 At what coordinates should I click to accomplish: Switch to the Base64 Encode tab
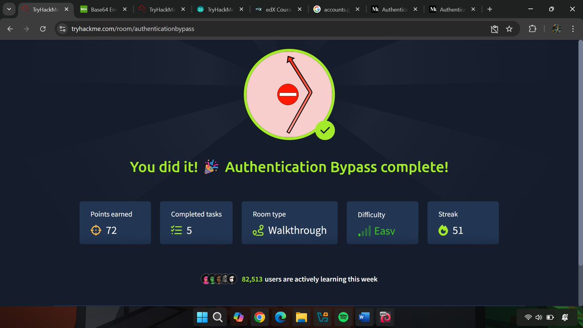(101, 9)
